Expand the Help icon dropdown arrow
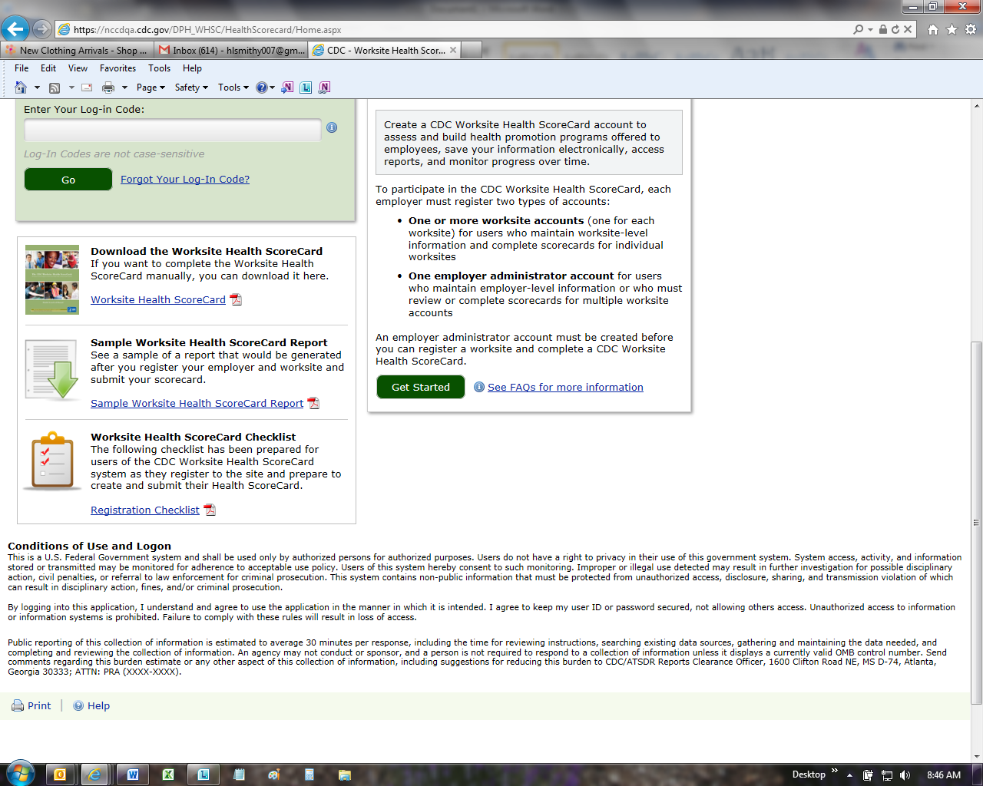This screenshot has width=983, height=786. [x=272, y=88]
